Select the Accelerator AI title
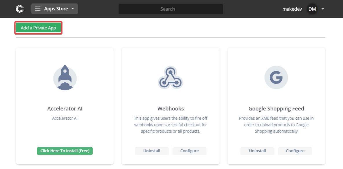343x169 pixels. (x=65, y=109)
